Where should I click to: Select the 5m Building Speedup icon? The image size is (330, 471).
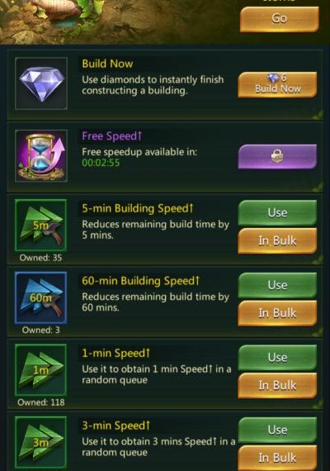point(40,225)
